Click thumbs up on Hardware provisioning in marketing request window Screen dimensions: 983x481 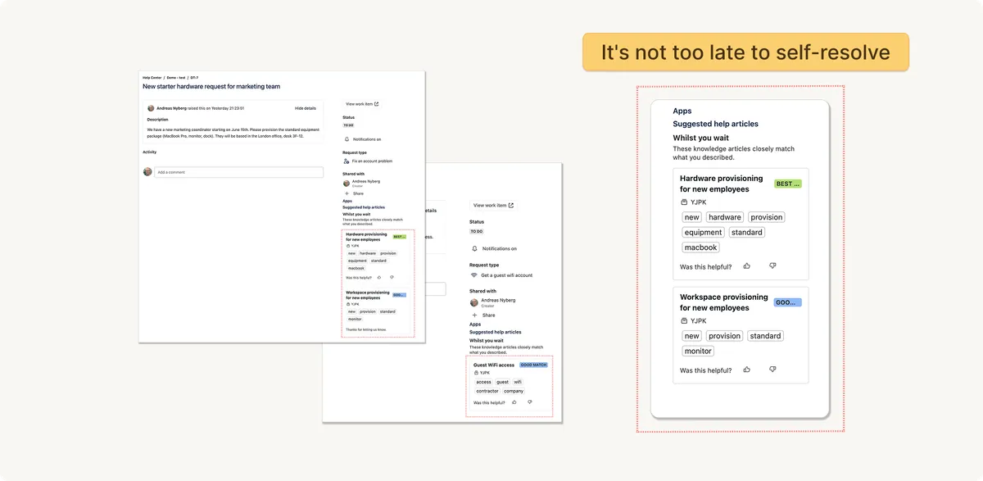pos(379,278)
